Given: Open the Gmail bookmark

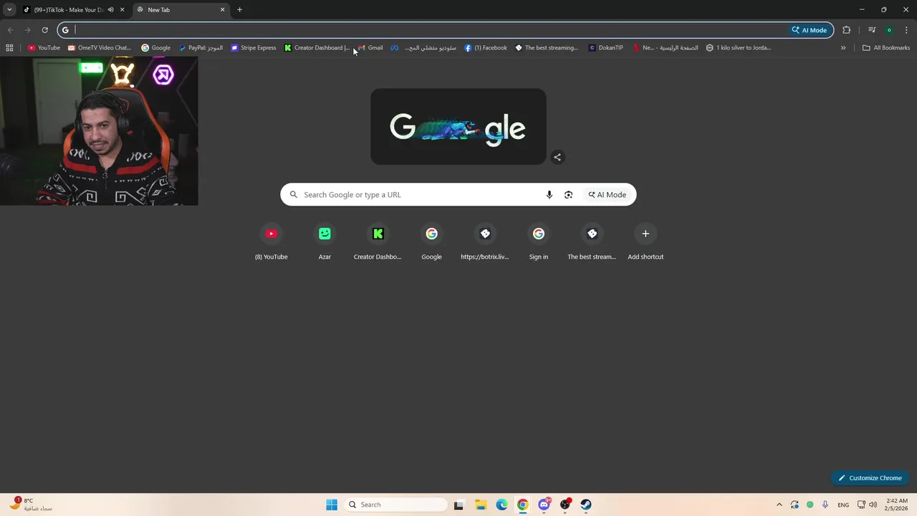Looking at the screenshot, I should (x=370, y=48).
